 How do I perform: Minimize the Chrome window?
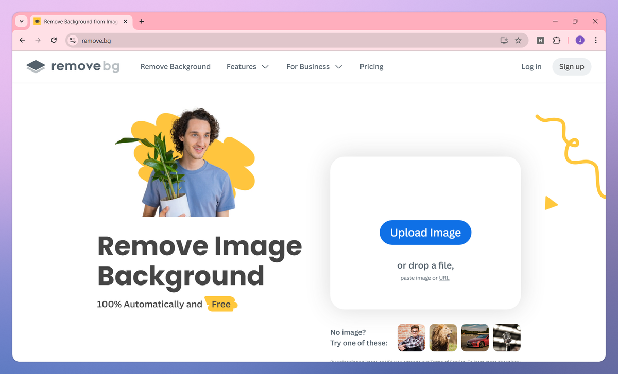556,21
